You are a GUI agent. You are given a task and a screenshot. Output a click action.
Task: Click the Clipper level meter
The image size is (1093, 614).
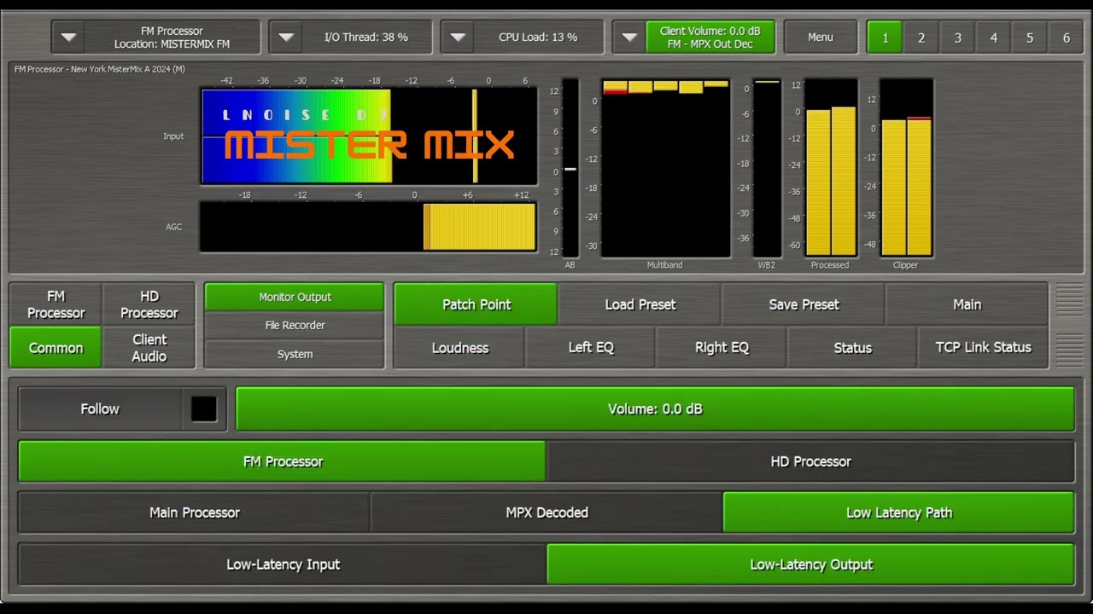(x=906, y=168)
